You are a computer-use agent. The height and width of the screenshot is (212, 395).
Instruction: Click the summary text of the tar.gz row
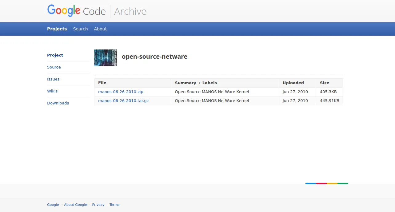point(212,101)
